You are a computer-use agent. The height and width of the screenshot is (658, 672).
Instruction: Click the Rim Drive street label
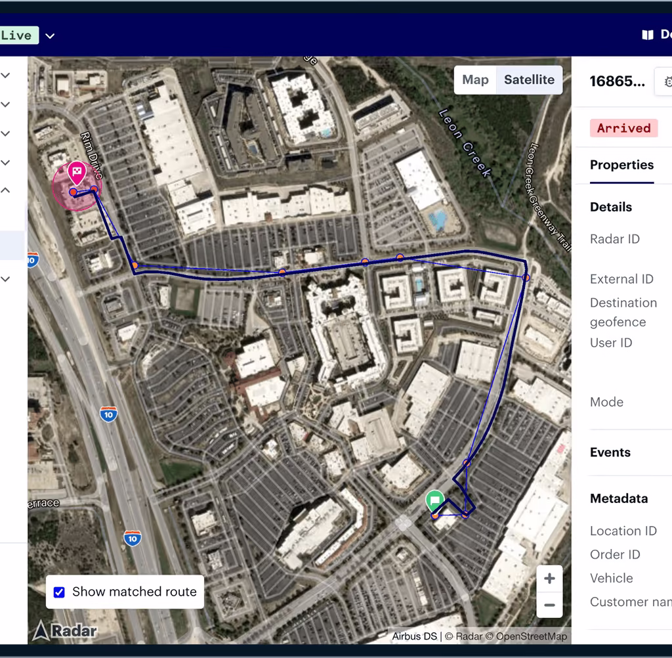[91, 155]
